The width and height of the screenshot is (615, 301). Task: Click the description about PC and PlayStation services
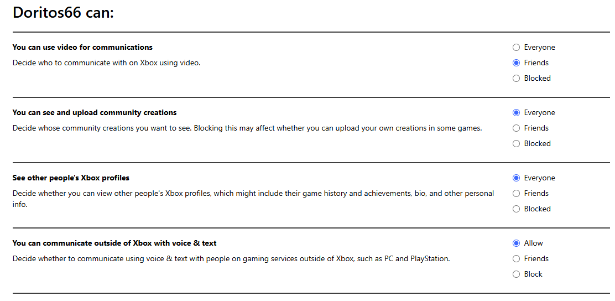pos(231,258)
